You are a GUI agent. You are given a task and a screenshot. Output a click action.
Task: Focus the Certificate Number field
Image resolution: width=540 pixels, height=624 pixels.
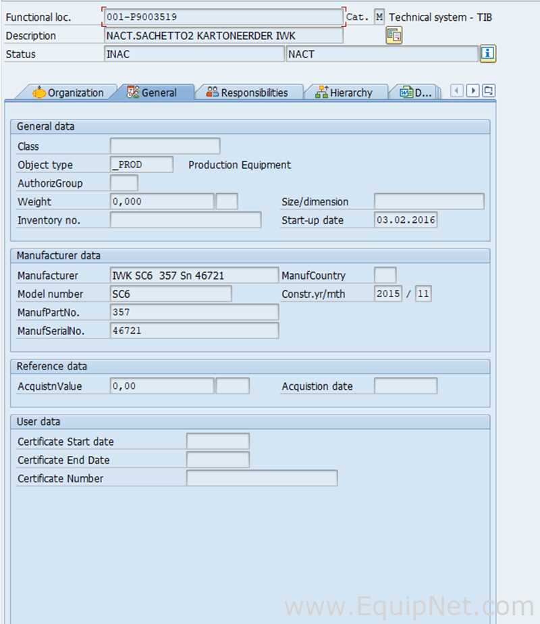262,478
